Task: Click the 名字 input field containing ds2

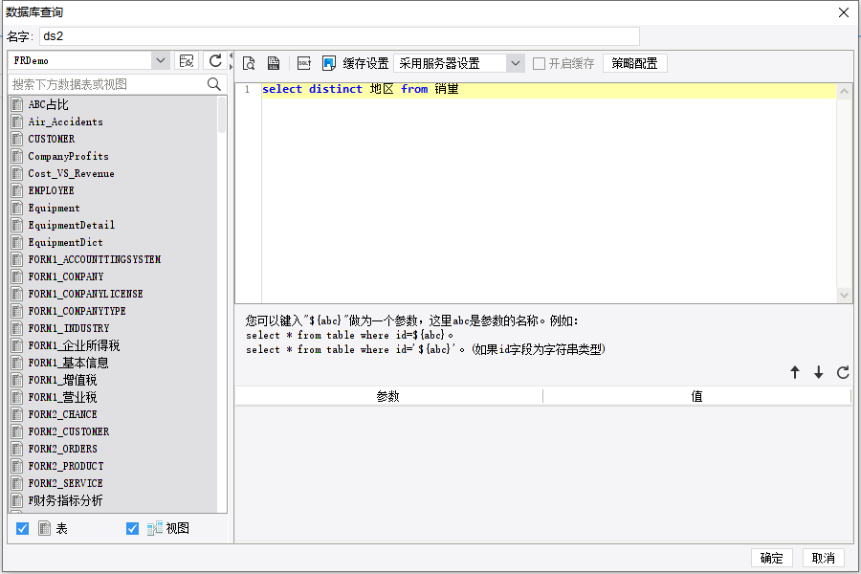Action: click(340, 36)
